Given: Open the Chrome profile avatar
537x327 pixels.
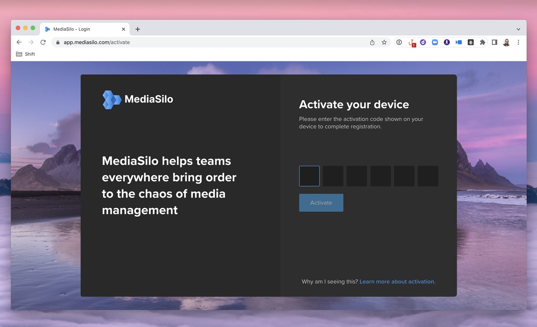Looking at the screenshot, I should pos(506,42).
